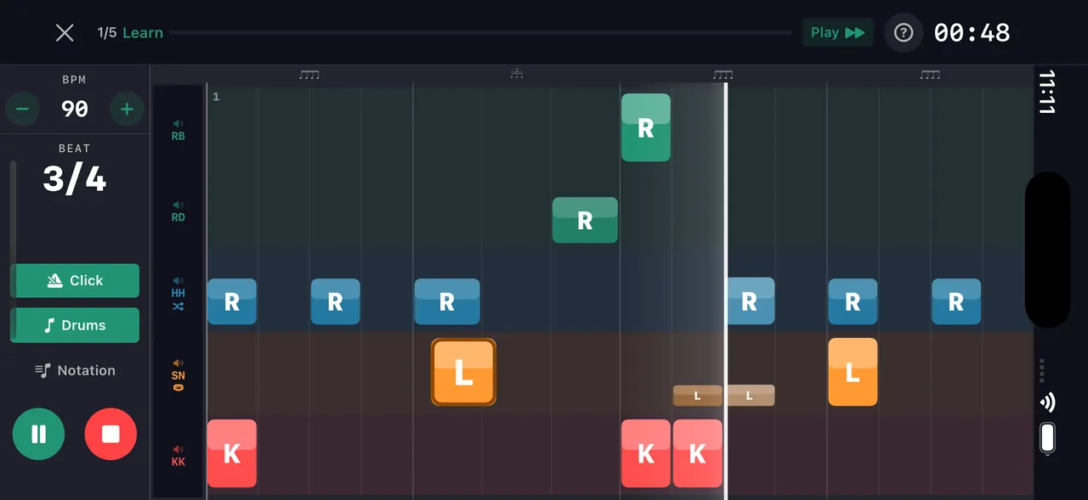The height and width of the screenshot is (500, 1088).
Task: Click the orange icon under the SN label
Action: point(178,388)
